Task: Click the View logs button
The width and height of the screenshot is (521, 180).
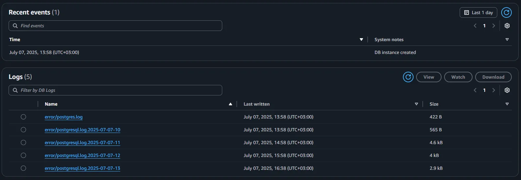Action: tap(429, 77)
